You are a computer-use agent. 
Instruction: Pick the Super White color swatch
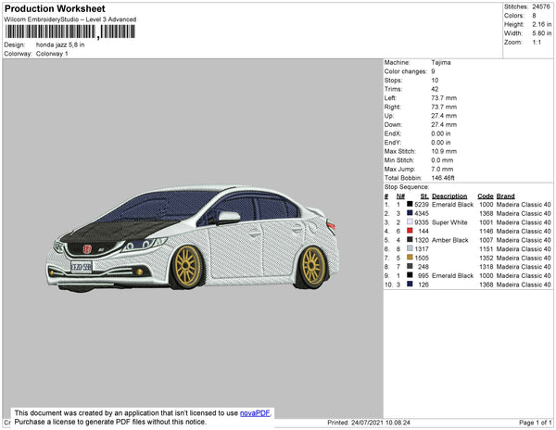click(x=410, y=222)
